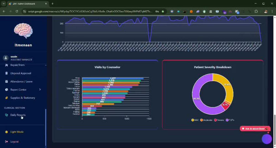This screenshot has height=148, width=276.
Task: Click the page vertical scrollbar thumb
Action: 275,129
